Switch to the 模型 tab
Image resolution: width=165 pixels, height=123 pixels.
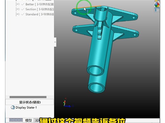[29, 120]
